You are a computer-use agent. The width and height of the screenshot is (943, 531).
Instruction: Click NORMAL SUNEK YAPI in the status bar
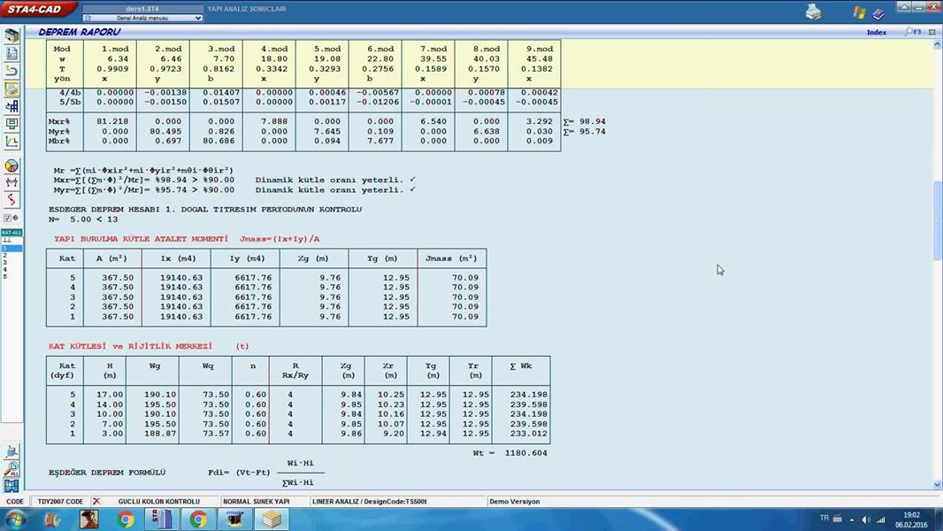tap(257, 502)
